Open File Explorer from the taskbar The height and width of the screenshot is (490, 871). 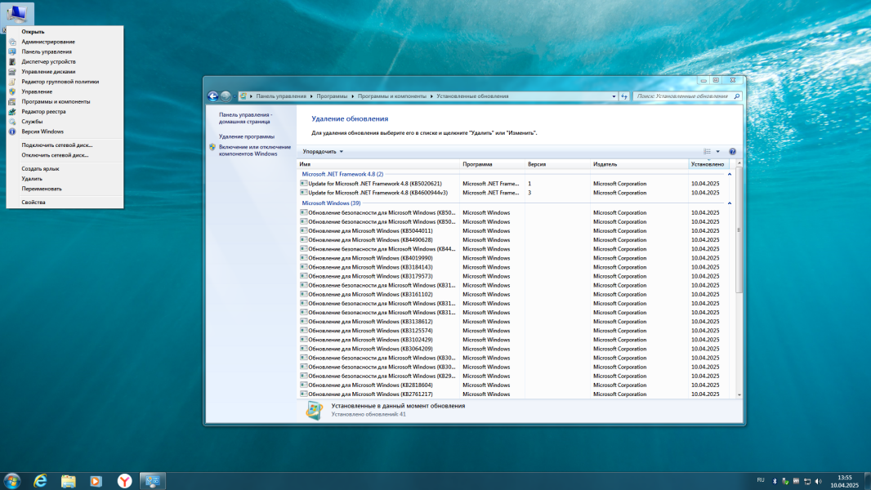pos(69,480)
